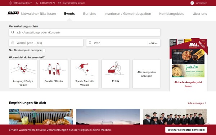
Task: Choose the Sport / Freizeit / Vereine category
Action: [x=85, y=74]
